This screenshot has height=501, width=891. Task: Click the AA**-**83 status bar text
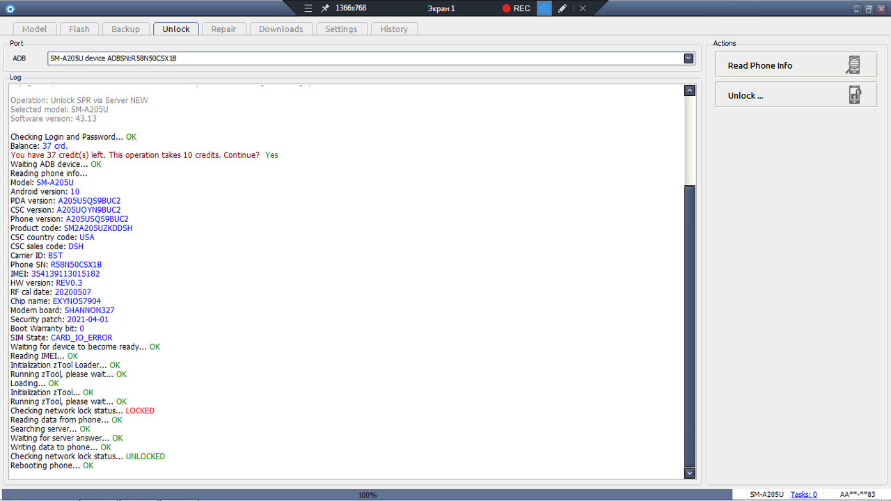tap(857, 494)
